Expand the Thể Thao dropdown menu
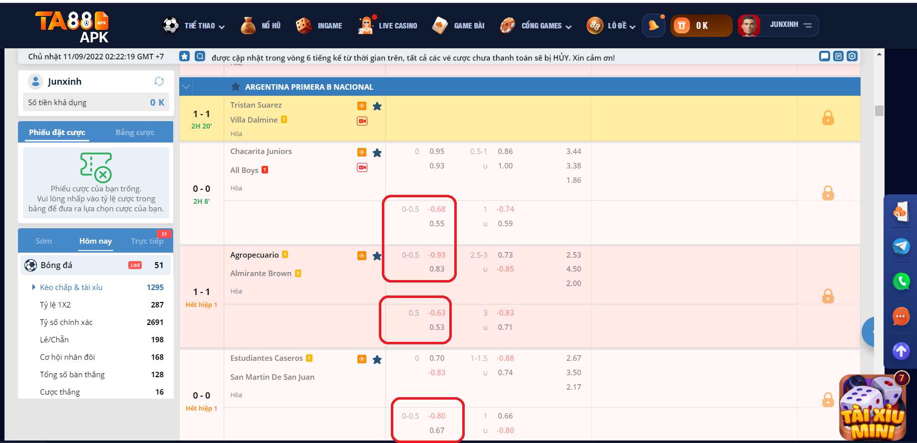 coord(204,26)
